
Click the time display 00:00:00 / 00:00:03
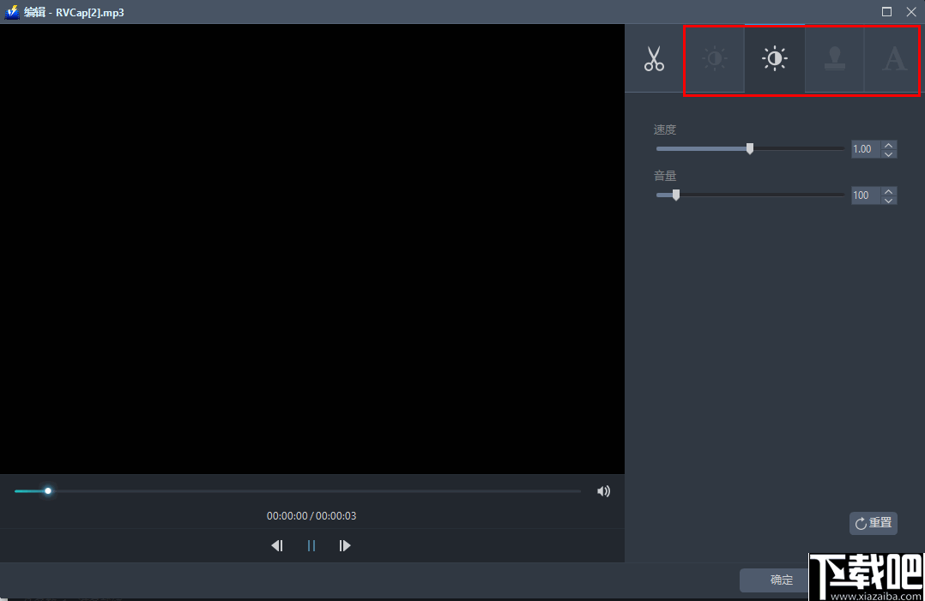click(311, 515)
